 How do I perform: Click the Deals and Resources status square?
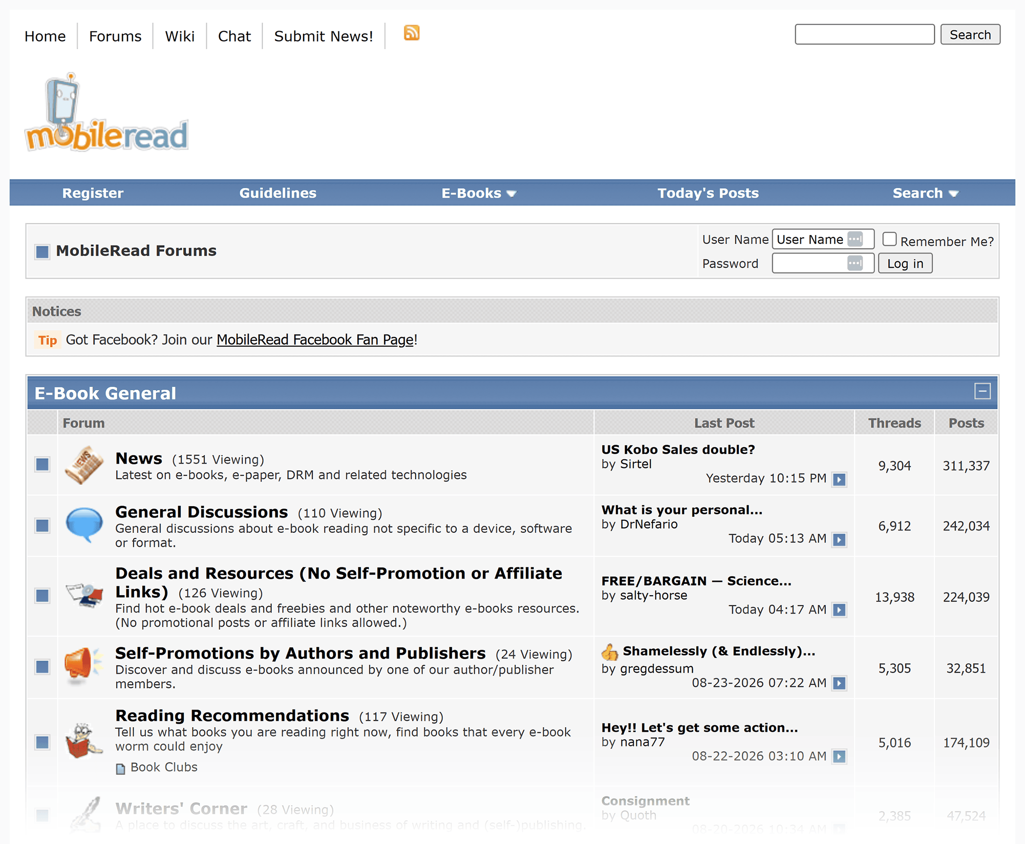[x=42, y=596]
